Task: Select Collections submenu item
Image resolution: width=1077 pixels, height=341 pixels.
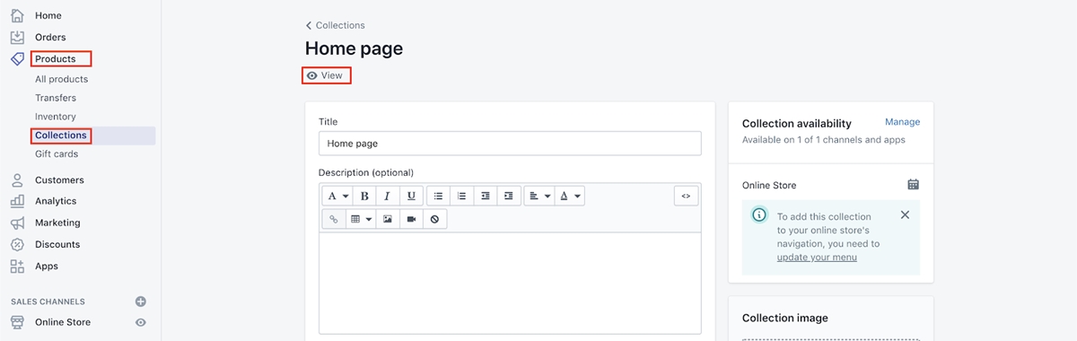Action: tap(61, 136)
